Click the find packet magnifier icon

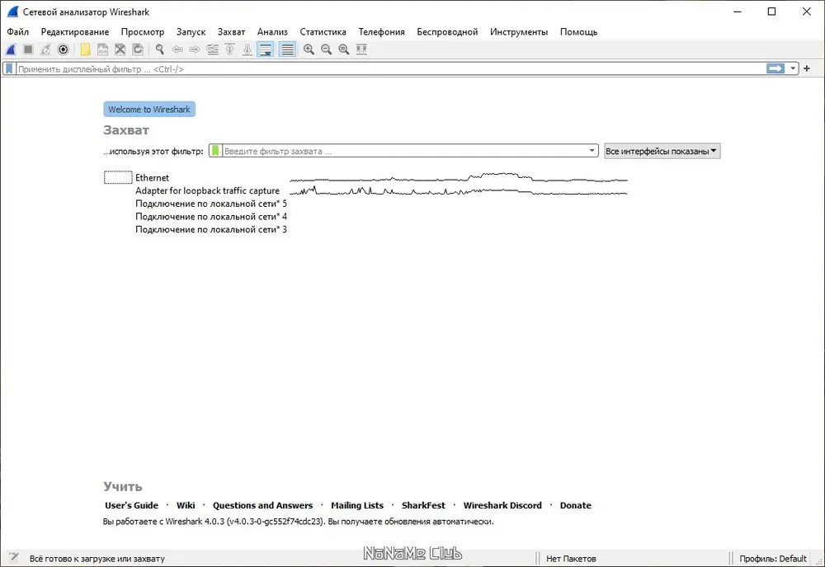[160, 49]
